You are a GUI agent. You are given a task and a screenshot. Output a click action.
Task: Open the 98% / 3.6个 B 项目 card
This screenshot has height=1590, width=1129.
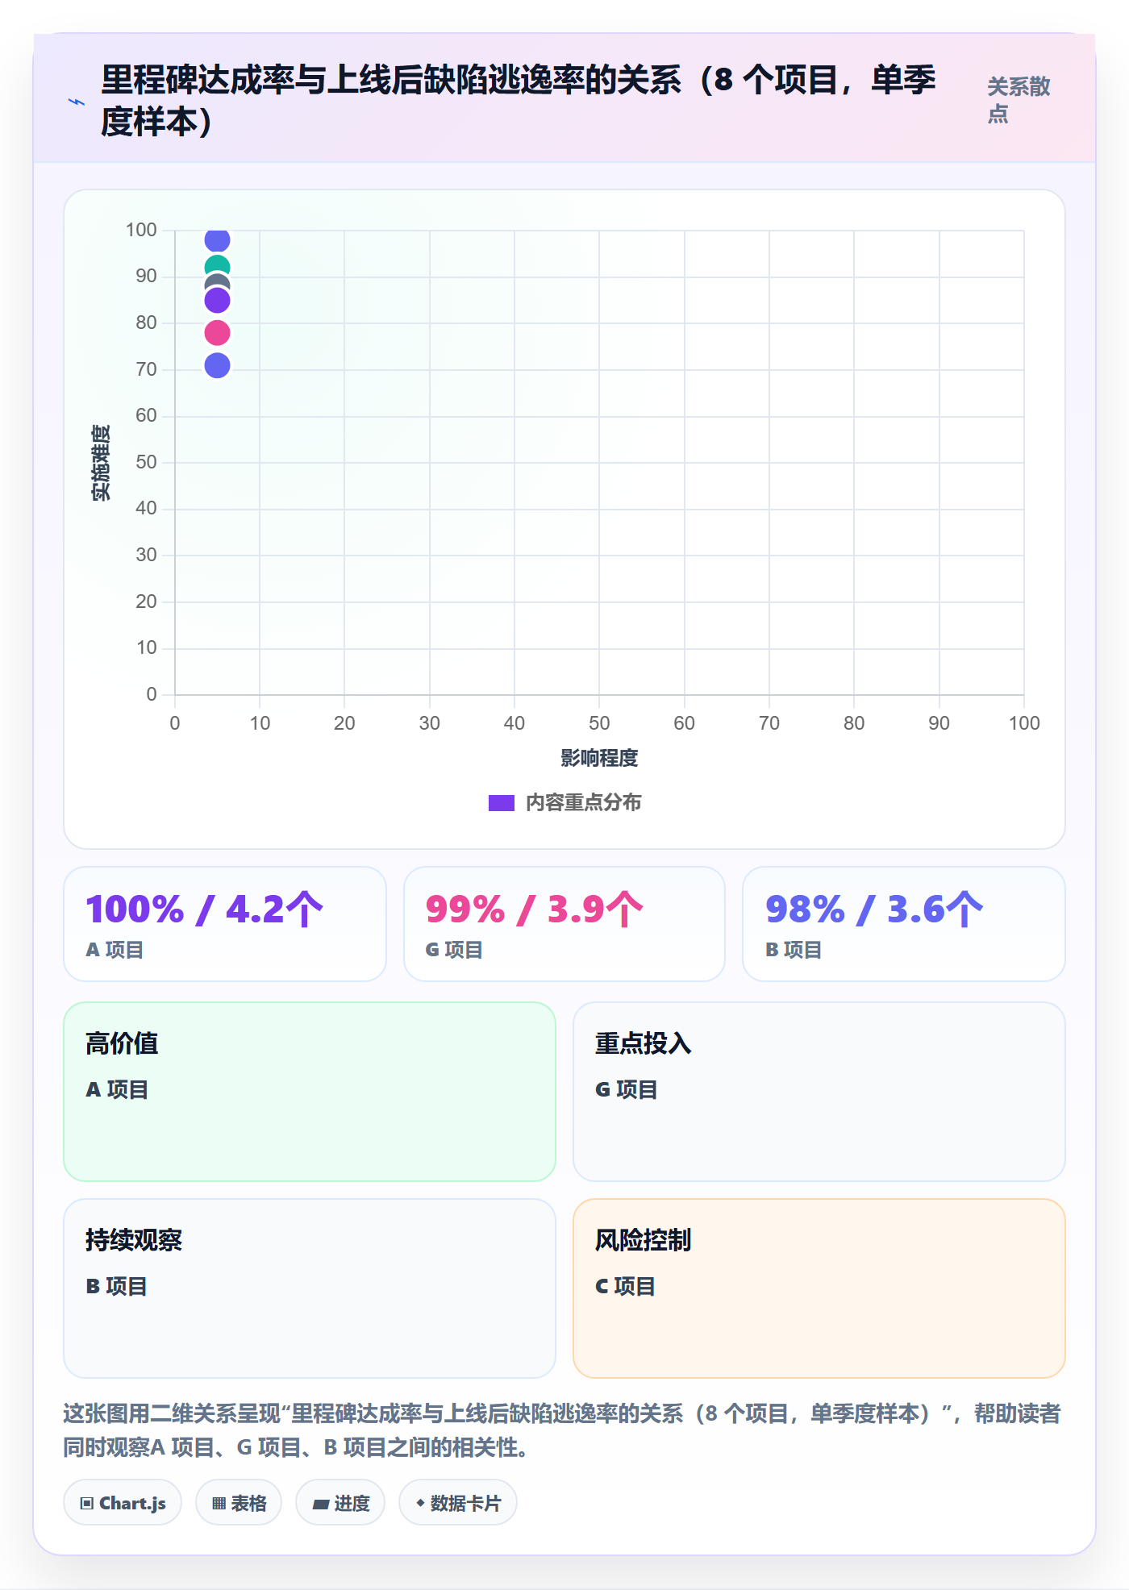click(x=904, y=924)
